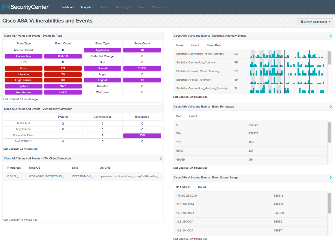This screenshot has height=243, width=335.
Task: Click the Application event cell
Action: [x=103, y=50]
